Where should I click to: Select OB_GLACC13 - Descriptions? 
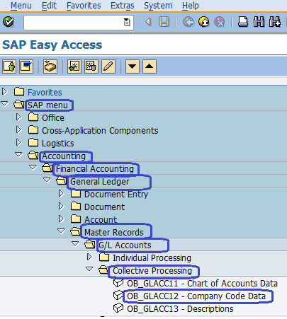(x=180, y=309)
